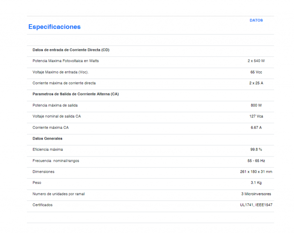
Task: Select the 55 - 65 Hz frequency value
Action: pos(256,161)
